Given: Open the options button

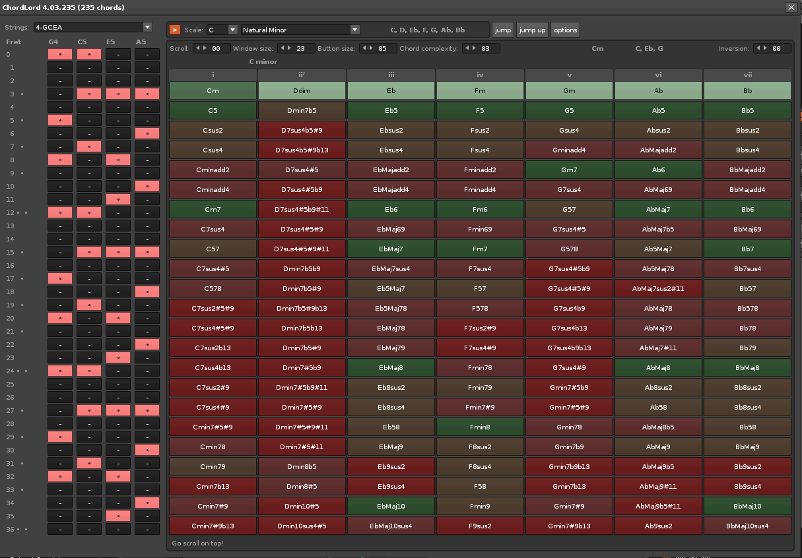Looking at the screenshot, I should (x=565, y=30).
